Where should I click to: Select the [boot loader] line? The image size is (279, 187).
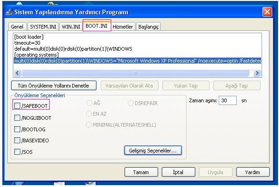[x=29, y=37]
